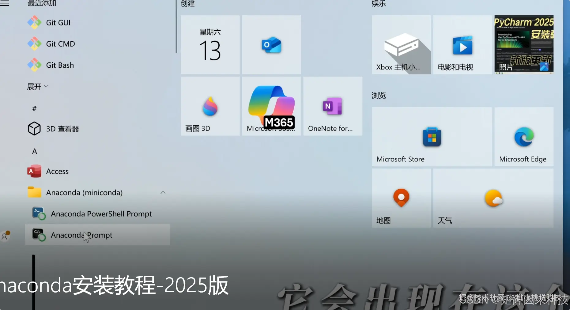
Task: Open the 3D 查看器 cube icon
Action: pyautogui.click(x=34, y=129)
